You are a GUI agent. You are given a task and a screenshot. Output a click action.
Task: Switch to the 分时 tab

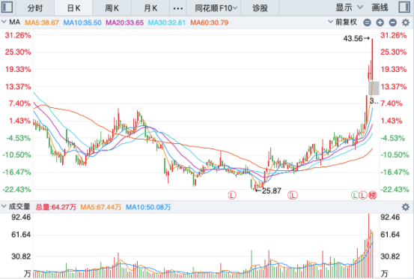(35, 8)
